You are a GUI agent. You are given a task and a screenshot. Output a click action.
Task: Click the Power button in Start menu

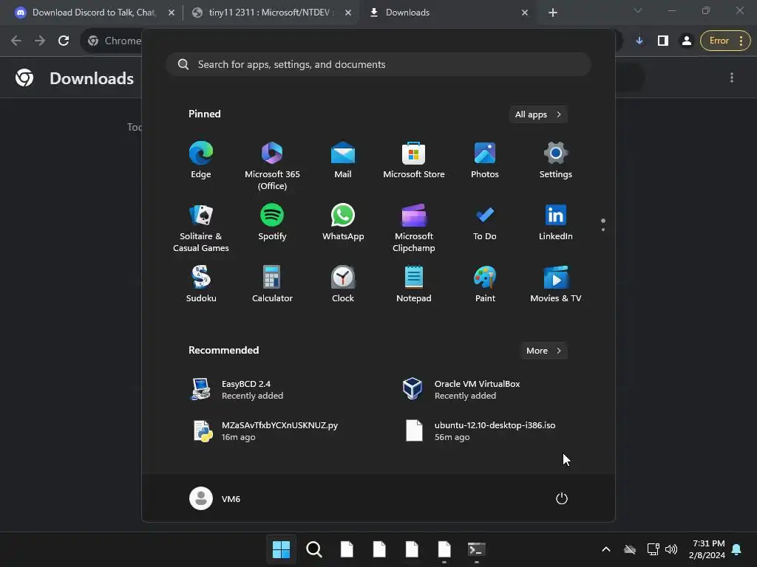[562, 498]
